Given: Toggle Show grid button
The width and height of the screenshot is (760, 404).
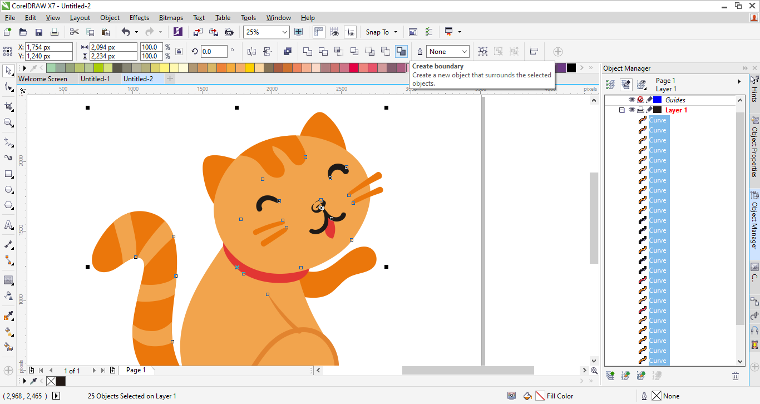Looking at the screenshot, I should coord(335,32).
